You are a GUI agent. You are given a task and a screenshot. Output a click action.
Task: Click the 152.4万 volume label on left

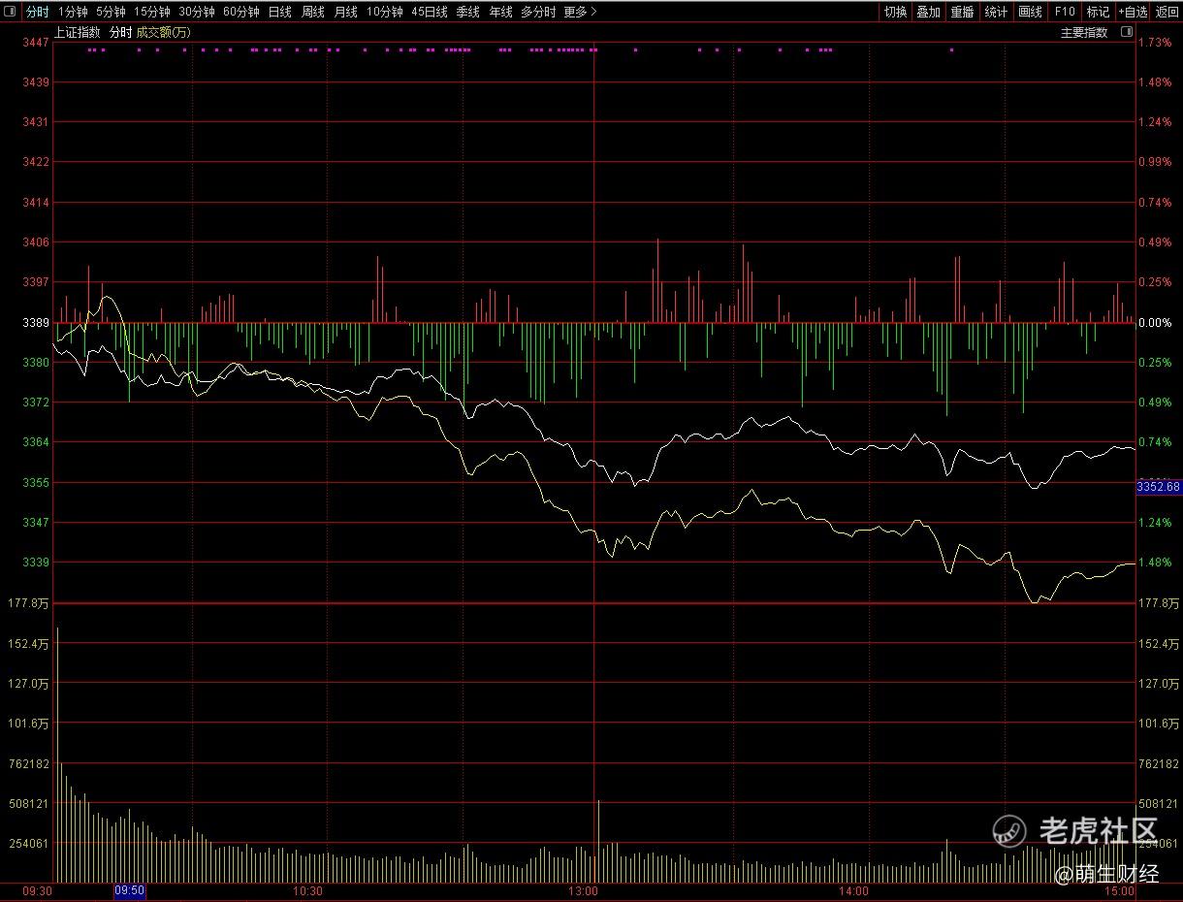pos(30,644)
